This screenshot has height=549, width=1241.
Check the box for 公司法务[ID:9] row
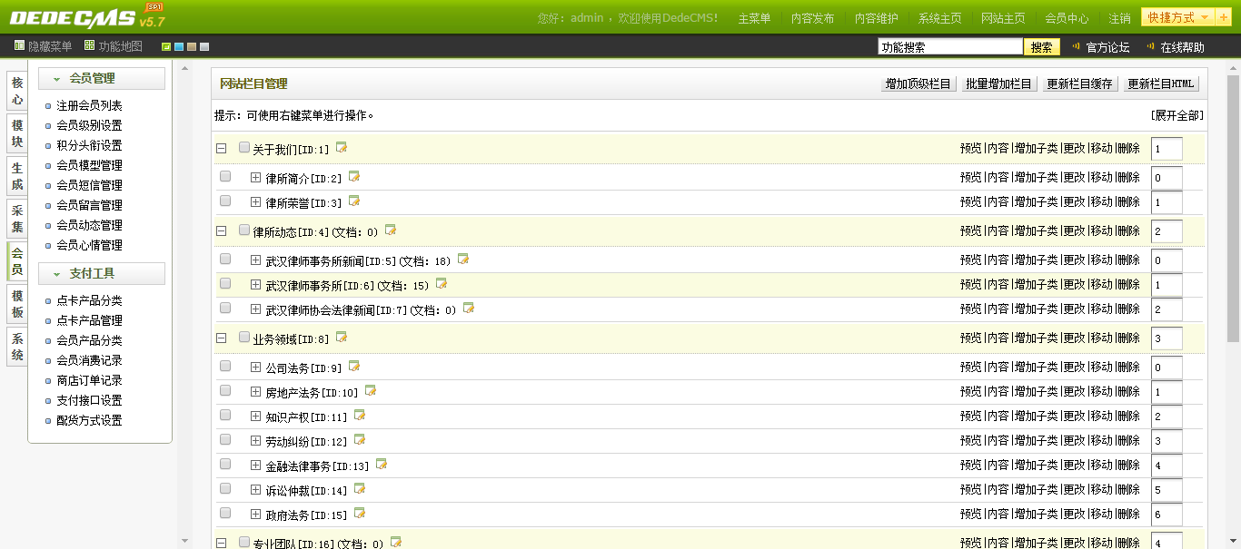click(225, 367)
